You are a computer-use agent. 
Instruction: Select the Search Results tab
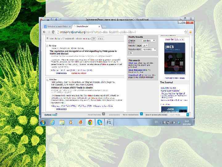87,27
